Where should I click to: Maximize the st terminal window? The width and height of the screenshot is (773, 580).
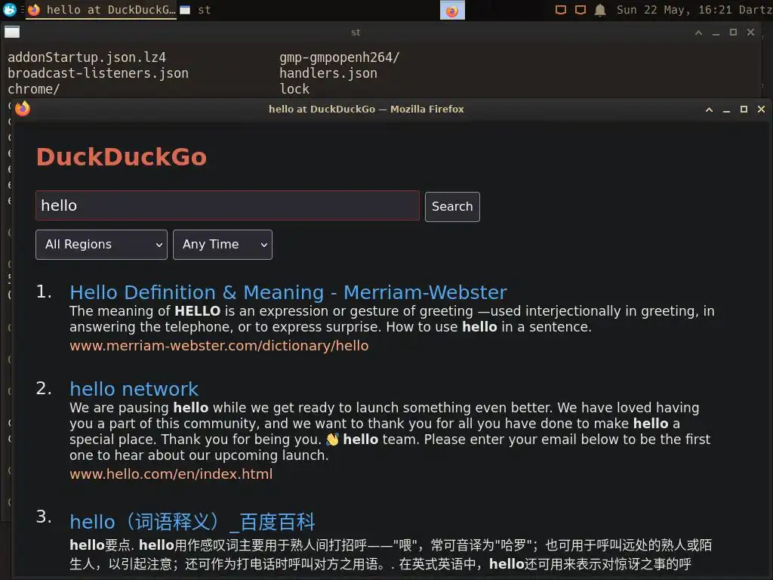733,32
